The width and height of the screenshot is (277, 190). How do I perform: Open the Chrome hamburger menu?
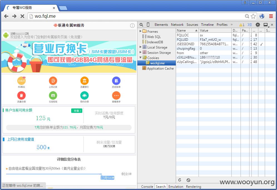[x=271, y=16]
